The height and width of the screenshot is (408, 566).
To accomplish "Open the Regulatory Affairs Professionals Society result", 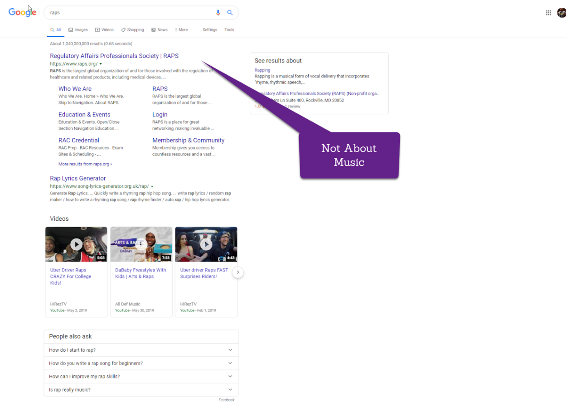I will pos(114,56).
